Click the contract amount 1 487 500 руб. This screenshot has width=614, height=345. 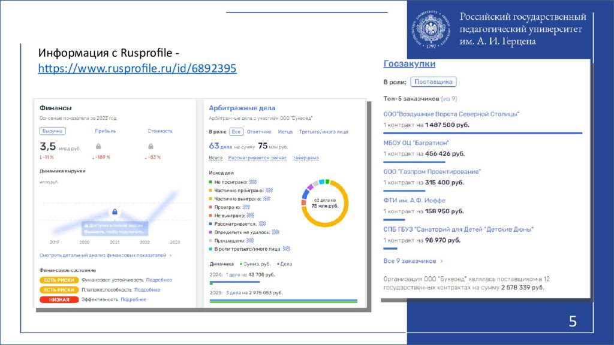pos(447,125)
